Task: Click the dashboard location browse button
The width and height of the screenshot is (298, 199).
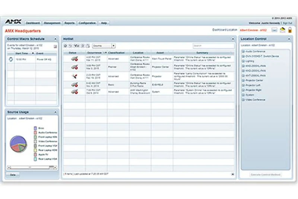Action: [x=274, y=30]
